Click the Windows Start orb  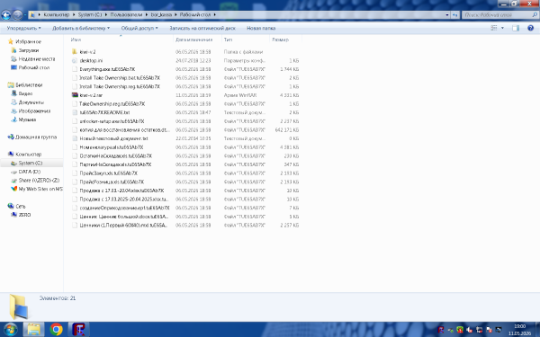10,330
